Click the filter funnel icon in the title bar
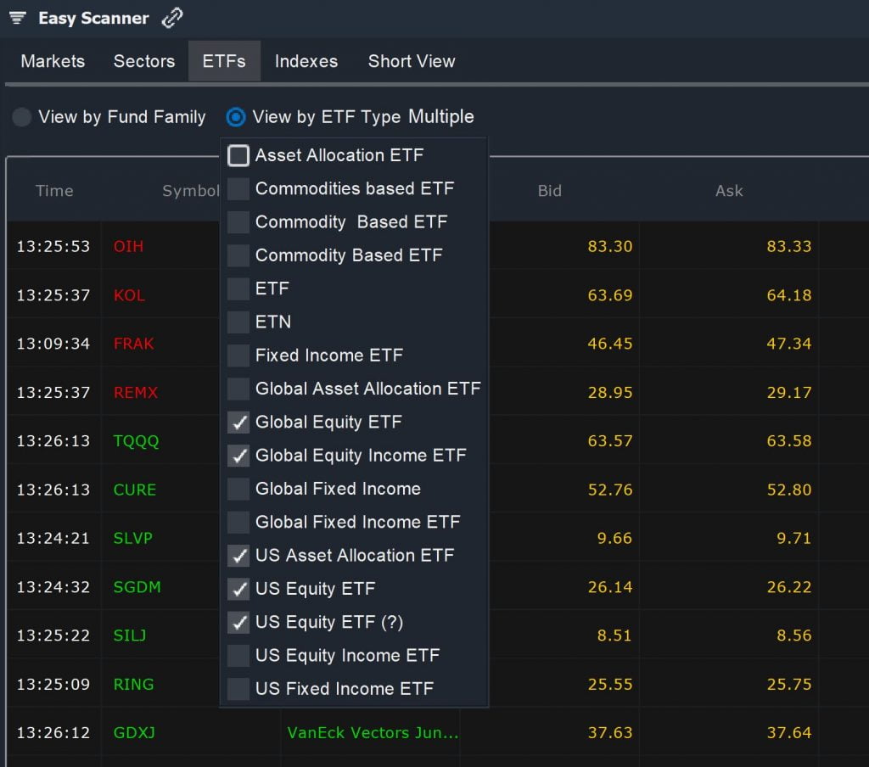Screen dimensions: 869x767 (x=17, y=17)
